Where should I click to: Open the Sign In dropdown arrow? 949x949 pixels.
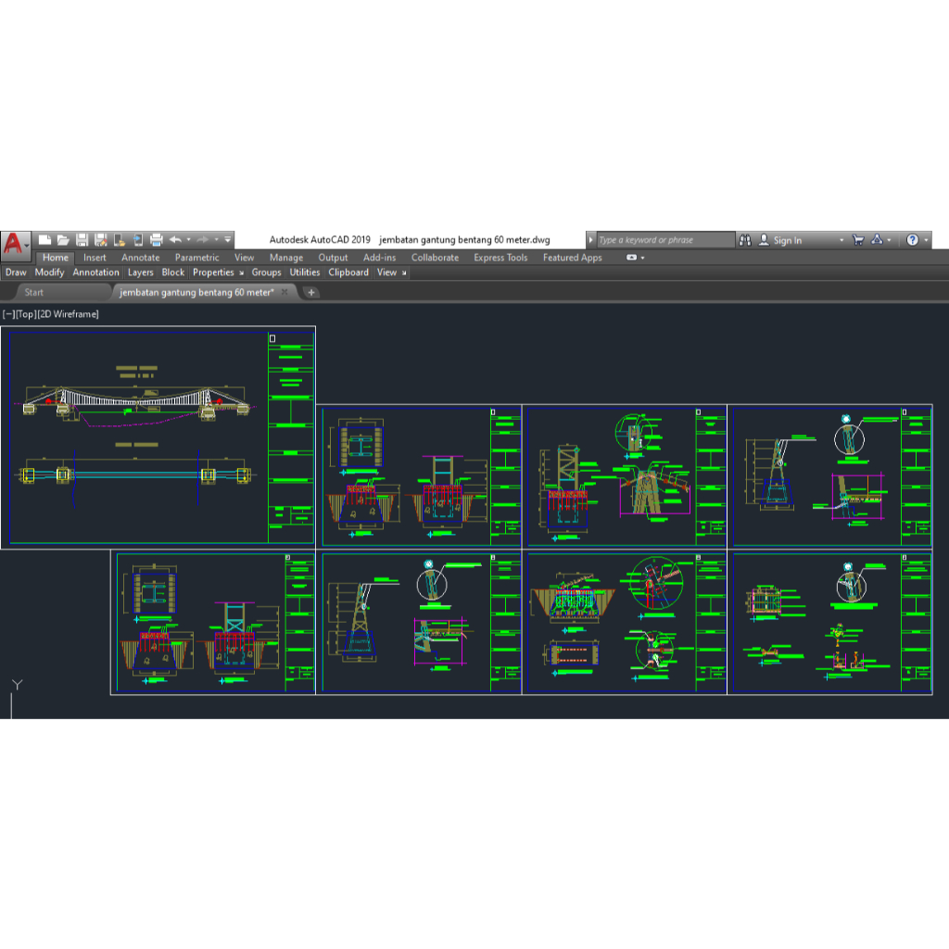[841, 240]
